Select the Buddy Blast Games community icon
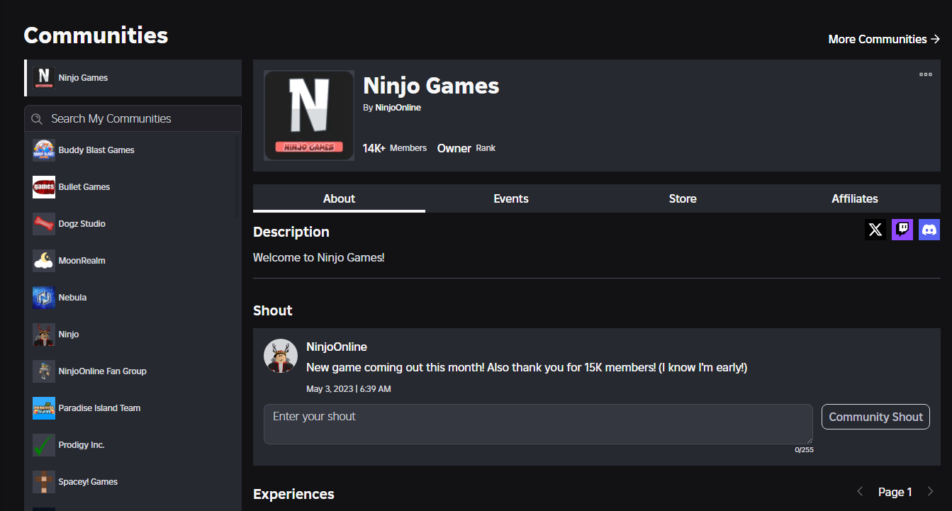 (43, 150)
